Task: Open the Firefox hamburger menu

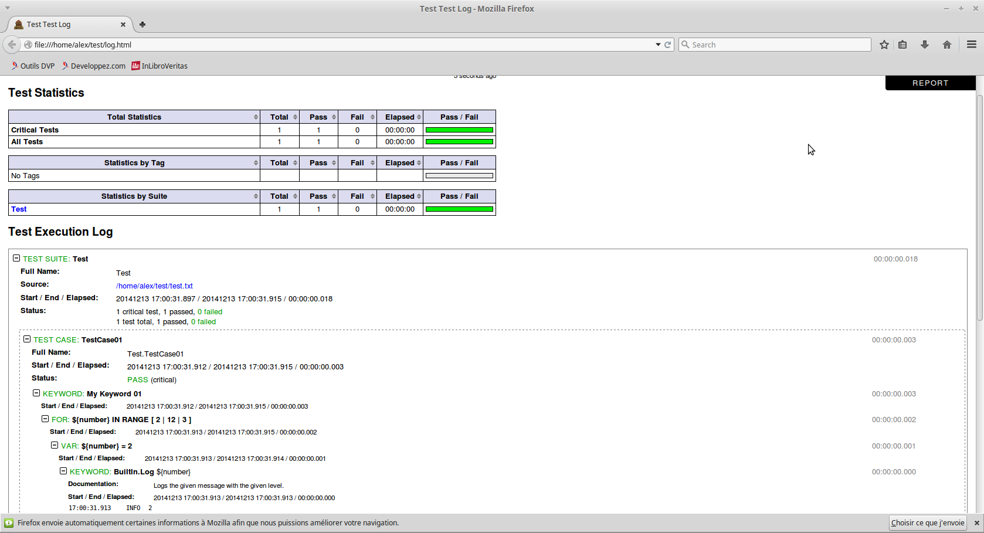Action: [x=971, y=45]
